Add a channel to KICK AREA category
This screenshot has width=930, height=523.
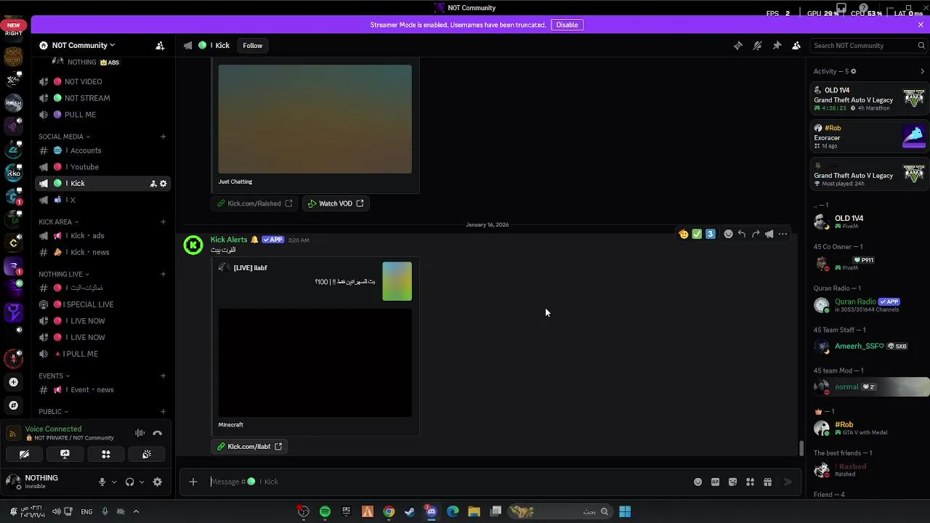click(x=163, y=222)
